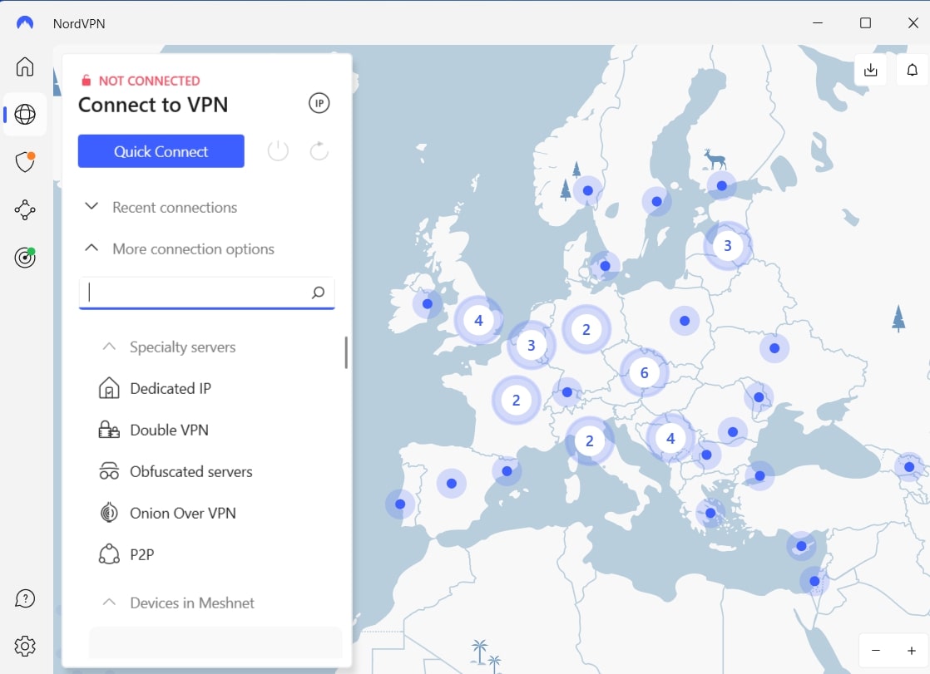Select the globe VPN map icon
Image resolution: width=930 pixels, height=674 pixels.
(x=25, y=114)
